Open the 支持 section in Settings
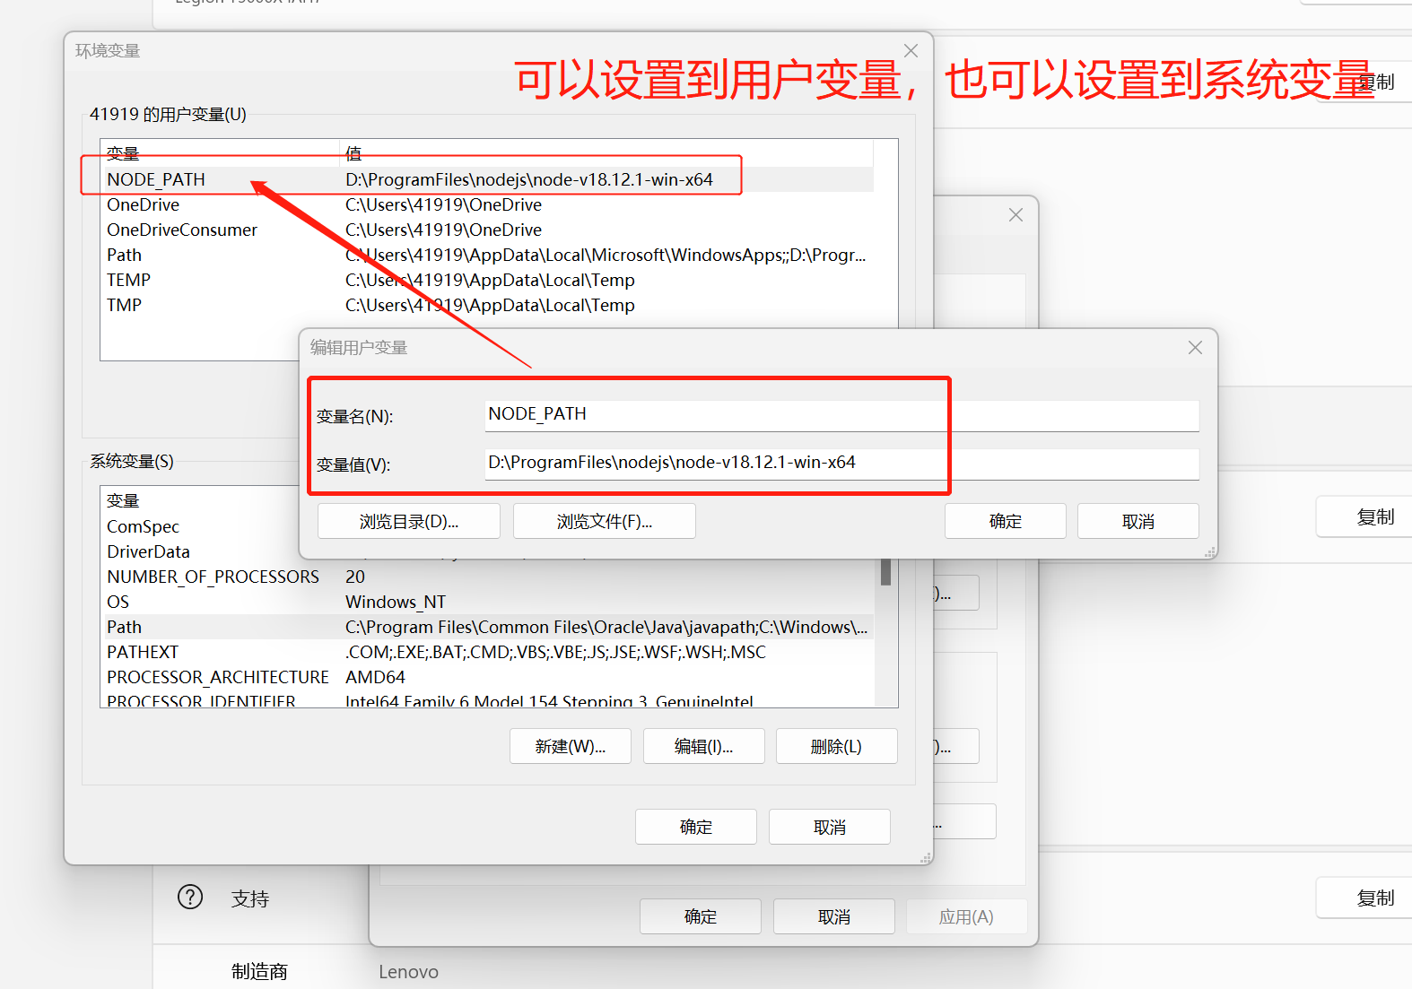Screen dimensions: 1412x989 click(x=250, y=898)
